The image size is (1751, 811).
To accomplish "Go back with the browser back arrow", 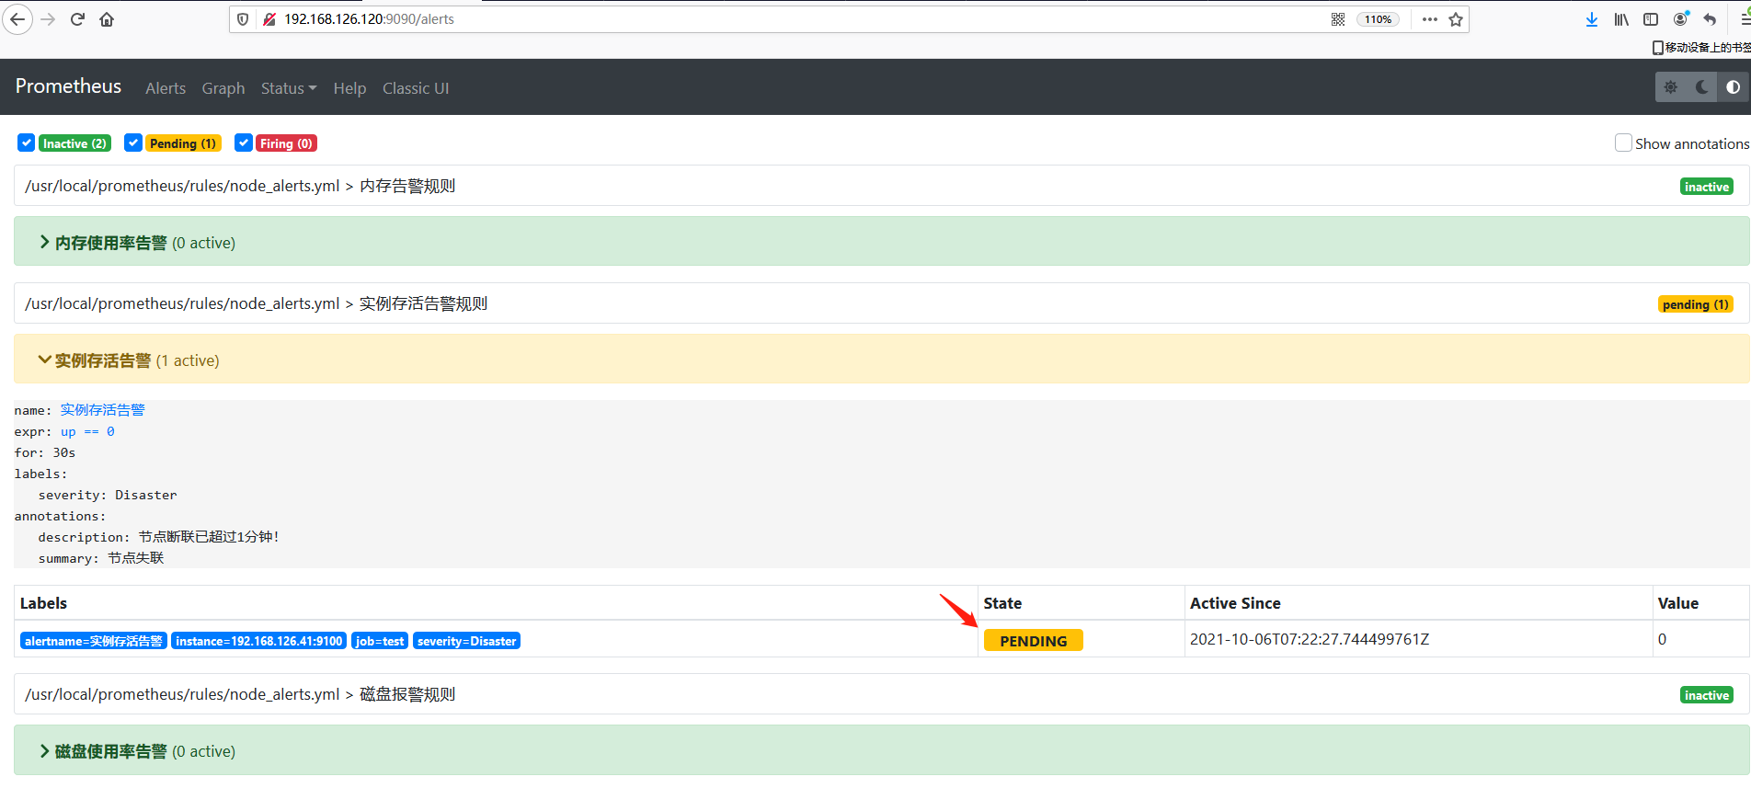I will (x=17, y=19).
